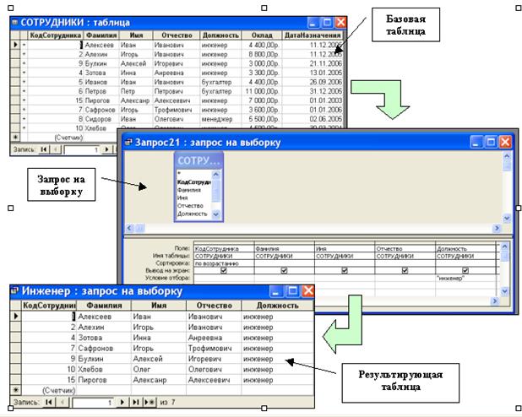Select Александр name cell in Инженер result table
This screenshot has width=522, height=417.
pyautogui.click(x=159, y=380)
